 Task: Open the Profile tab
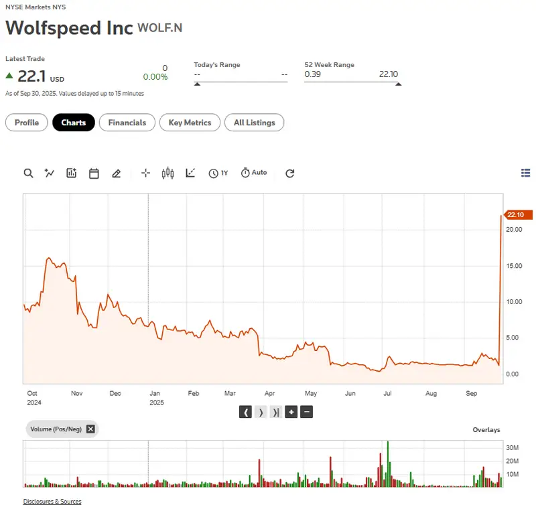pyautogui.click(x=26, y=123)
